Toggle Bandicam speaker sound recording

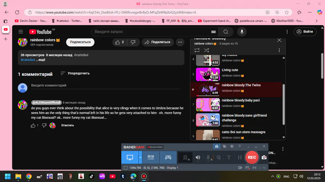click(x=198, y=158)
